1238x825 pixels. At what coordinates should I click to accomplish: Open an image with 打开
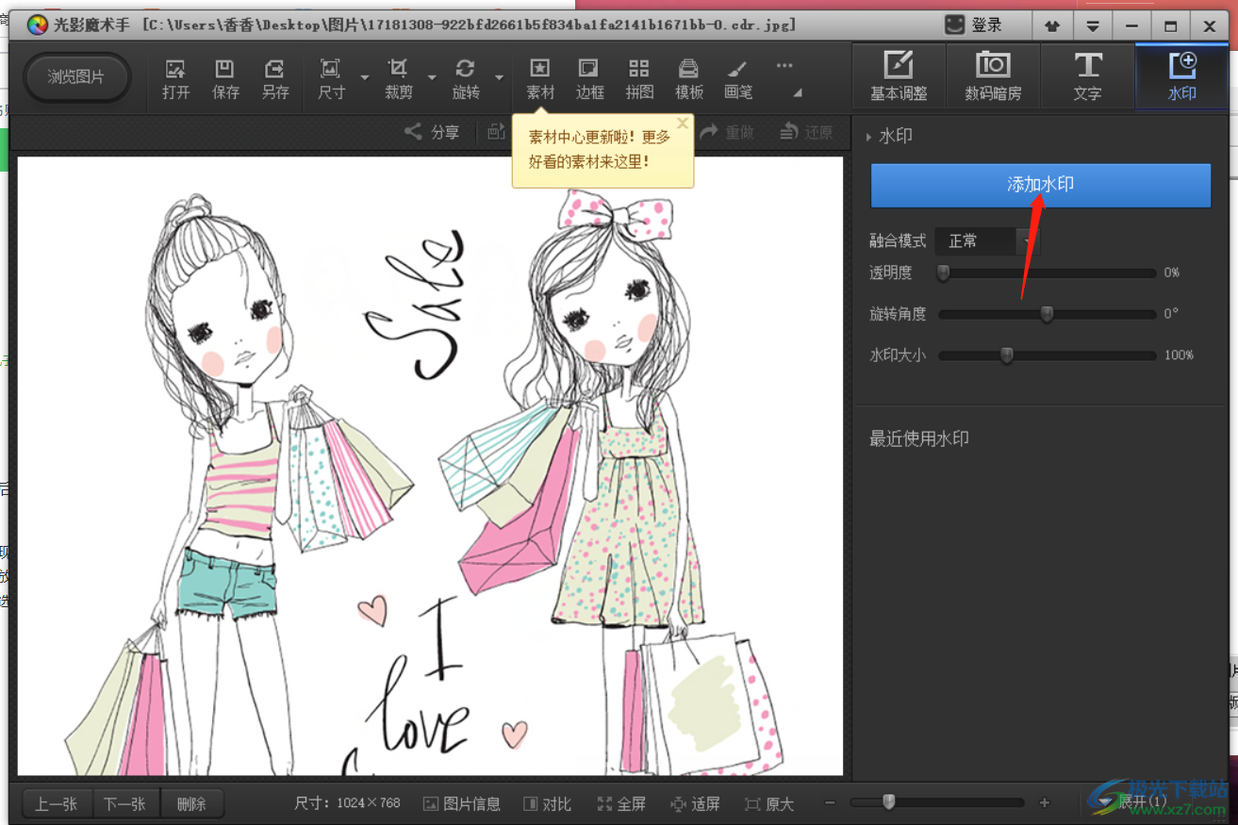175,79
